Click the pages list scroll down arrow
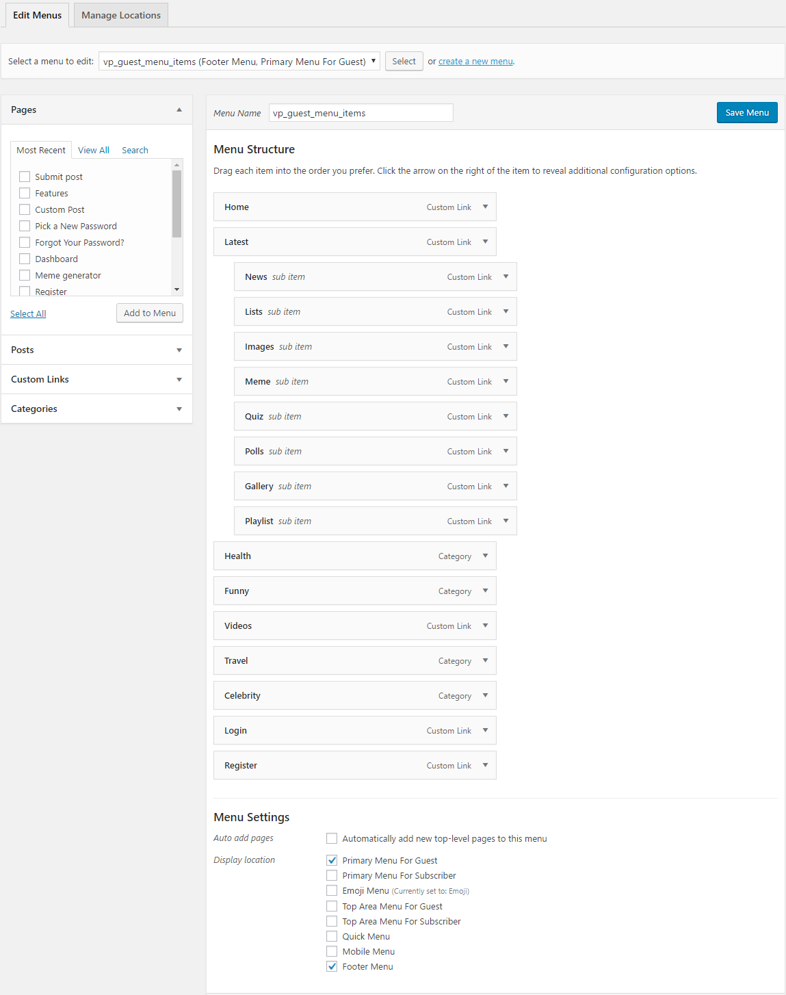Screen dimensions: 786x995 click(176, 289)
